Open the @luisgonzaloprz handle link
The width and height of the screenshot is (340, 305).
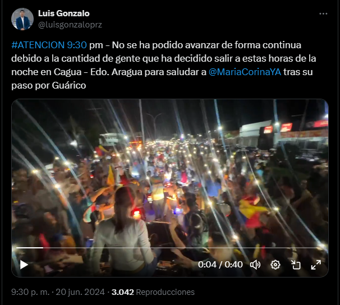(x=70, y=25)
